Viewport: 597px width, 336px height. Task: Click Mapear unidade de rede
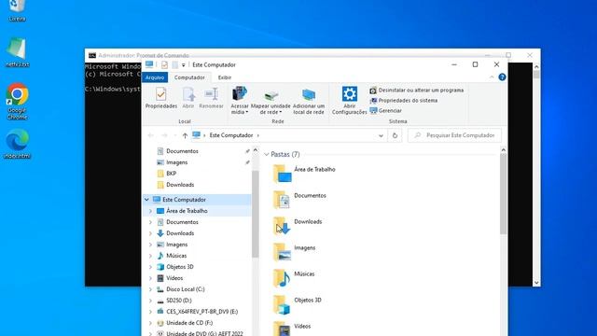[271, 101]
